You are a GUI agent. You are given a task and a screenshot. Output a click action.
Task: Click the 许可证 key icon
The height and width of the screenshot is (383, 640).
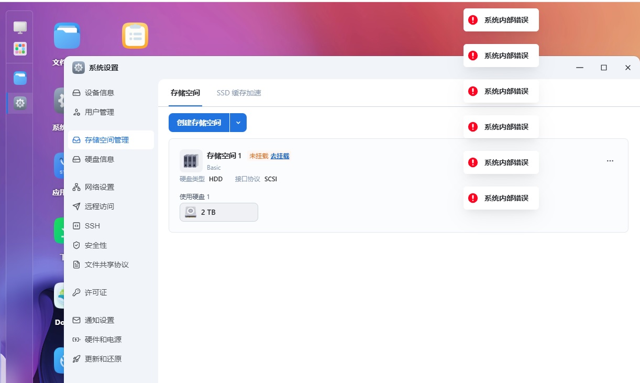pyautogui.click(x=76, y=292)
